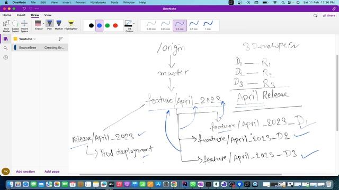Click the Redo arrow in title bar

[x=31, y=8]
